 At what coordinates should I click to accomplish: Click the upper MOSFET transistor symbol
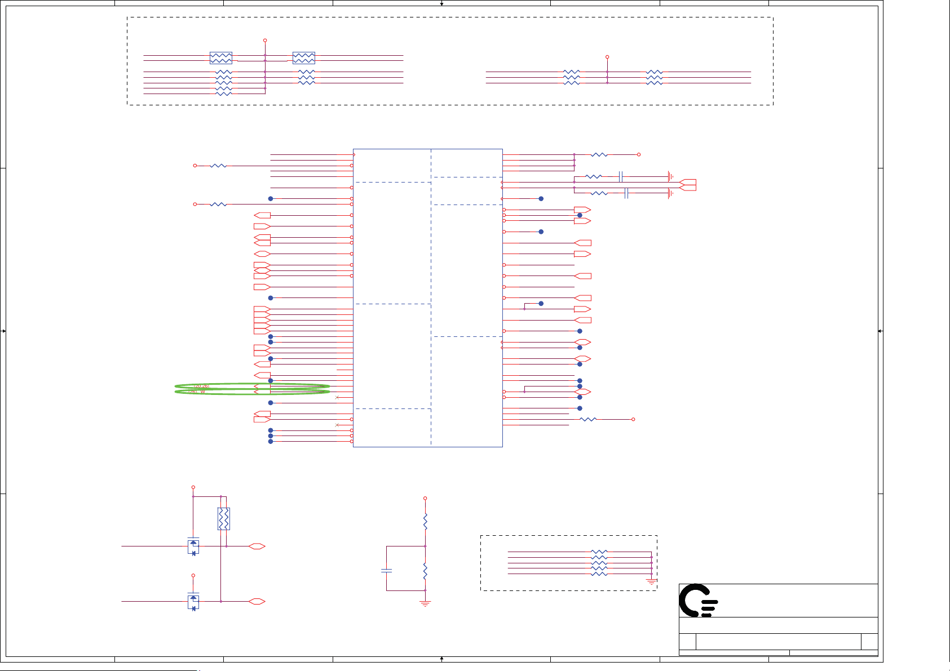[193, 546]
